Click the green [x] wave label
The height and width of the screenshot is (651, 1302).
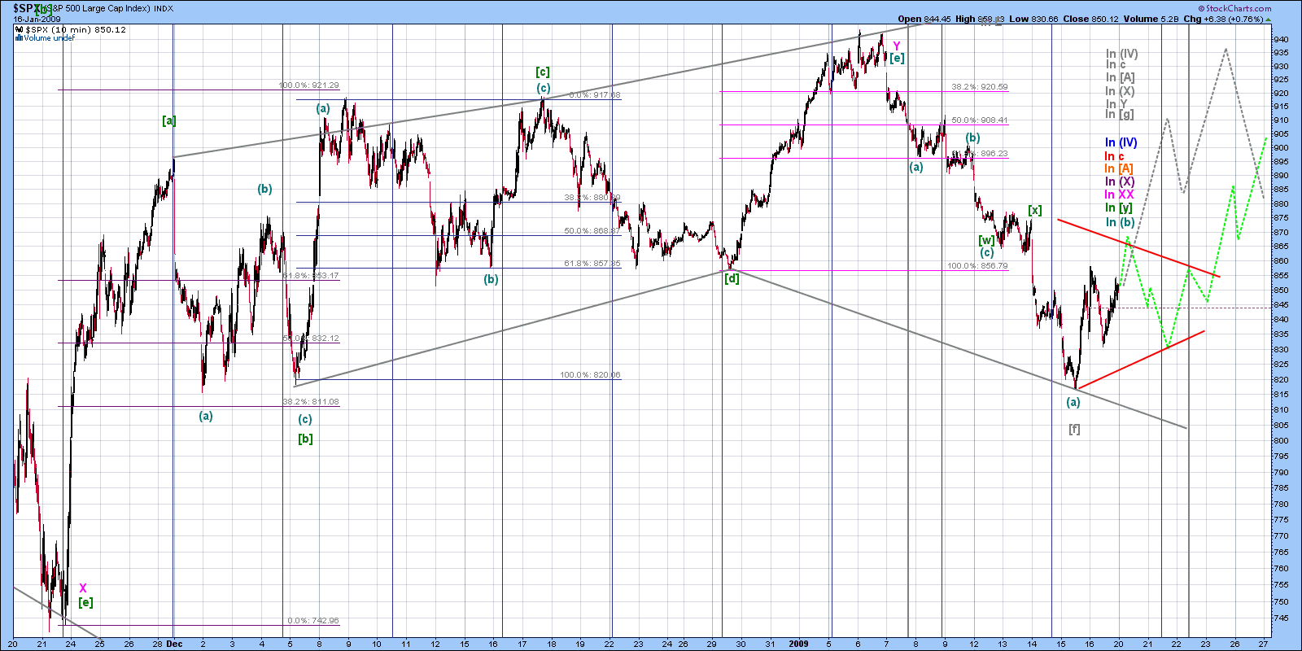pos(1035,210)
